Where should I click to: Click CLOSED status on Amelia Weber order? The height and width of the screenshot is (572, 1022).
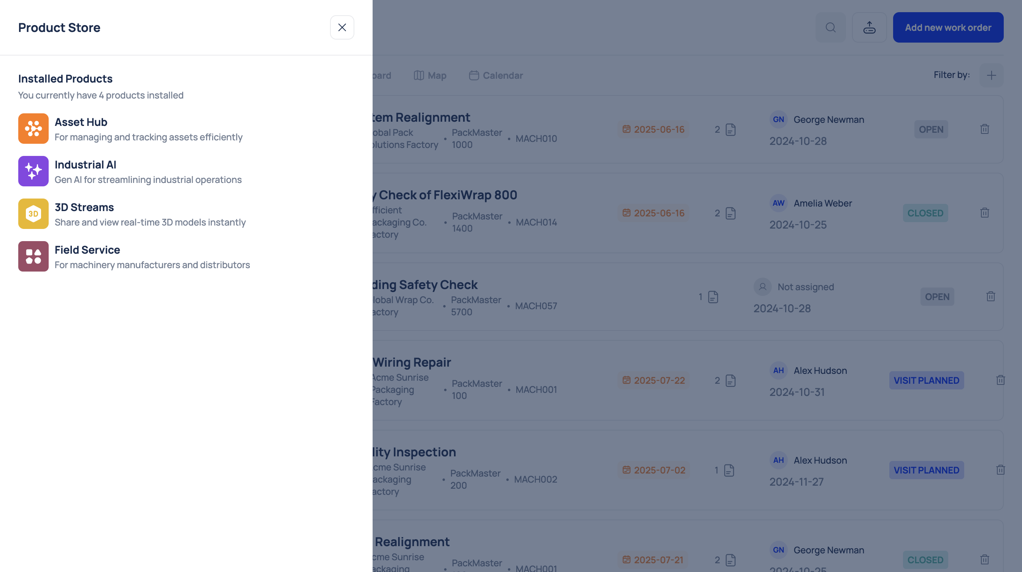pos(925,213)
